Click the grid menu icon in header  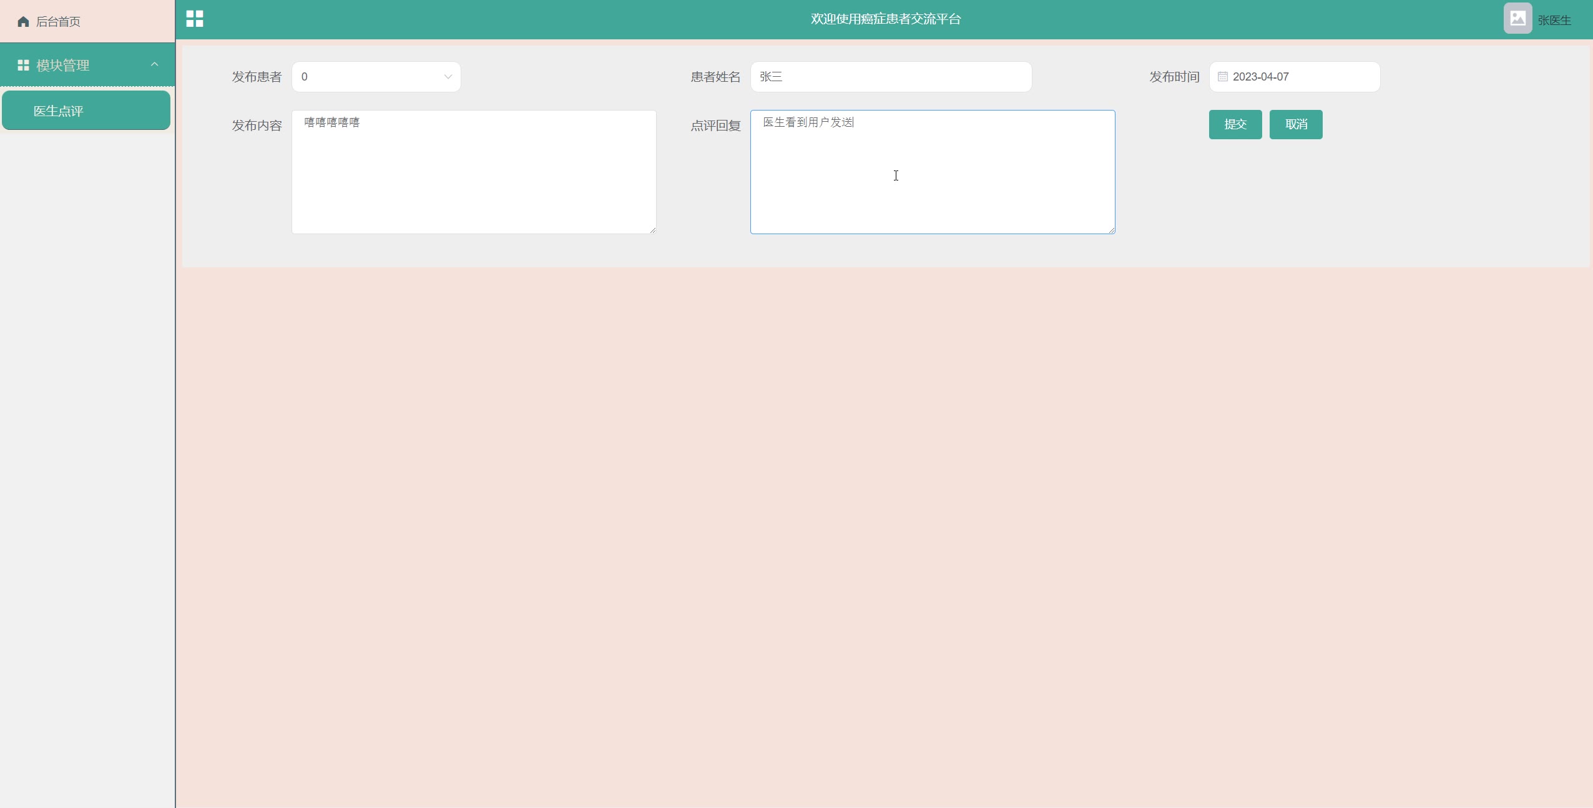click(195, 19)
